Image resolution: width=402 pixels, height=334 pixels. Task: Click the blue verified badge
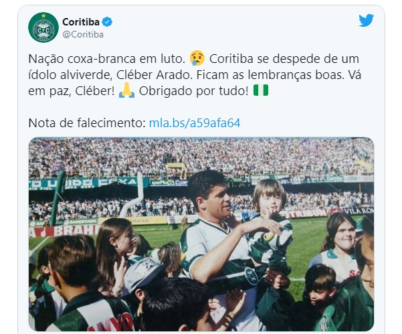click(x=107, y=22)
